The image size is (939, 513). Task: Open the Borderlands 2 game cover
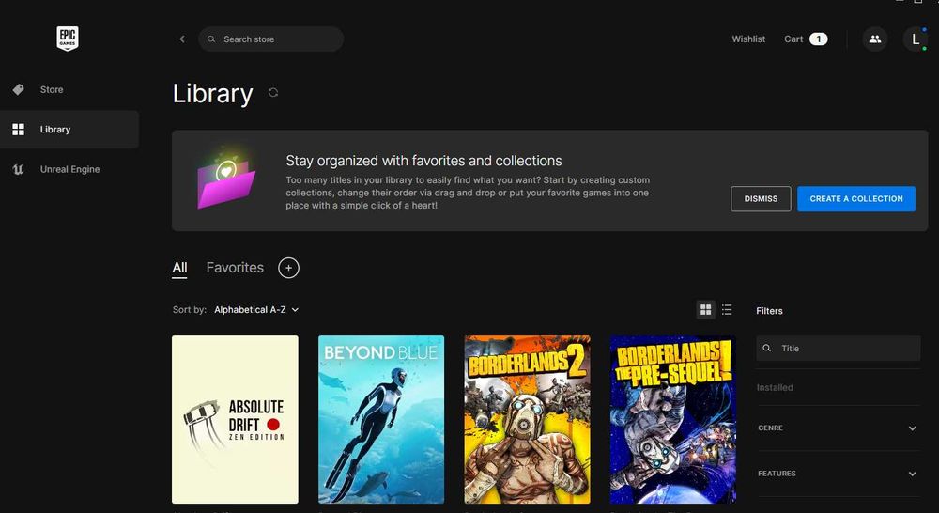527,419
